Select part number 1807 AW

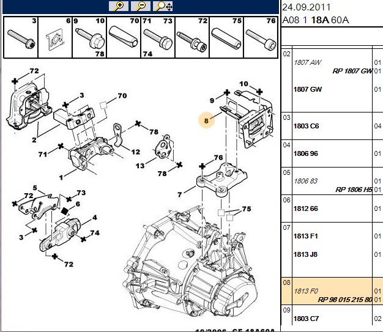(308, 62)
